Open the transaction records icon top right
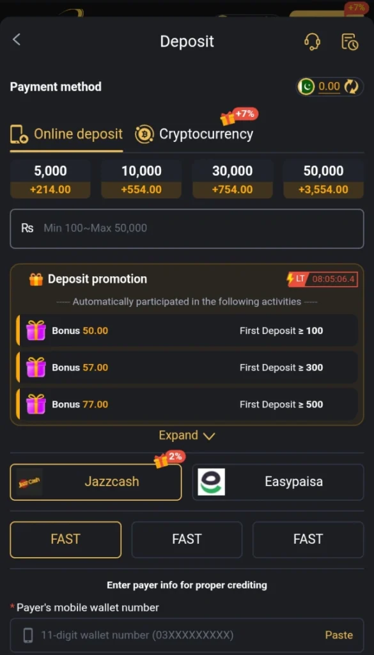Viewport: 374px width, 655px height. [x=349, y=41]
